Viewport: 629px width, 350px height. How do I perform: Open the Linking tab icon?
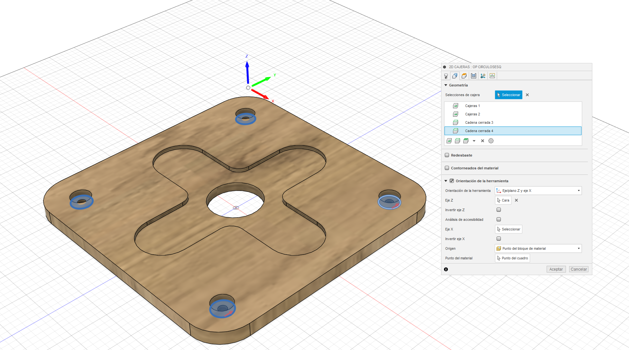[483, 76]
